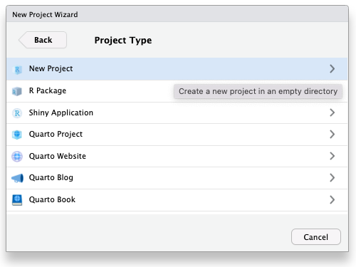Cancel the New Project Wizard
Viewport: 356px width, 267px height.
(316, 236)
